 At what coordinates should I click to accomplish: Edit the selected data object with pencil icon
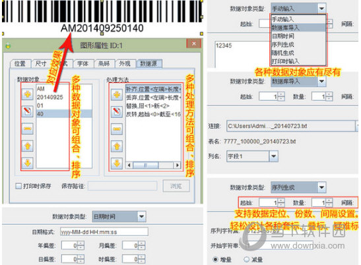click(28, 111)
